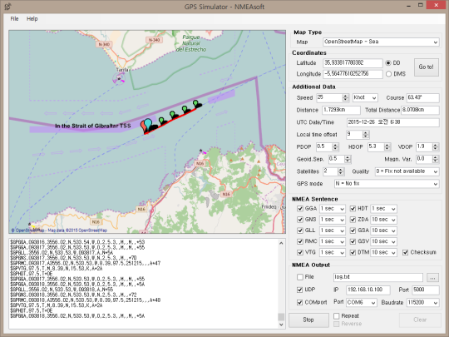Adjust the Magn. Var. spinner
Image resolution: width=449 pixels, height=337 pixels.
tap(435, 159)
